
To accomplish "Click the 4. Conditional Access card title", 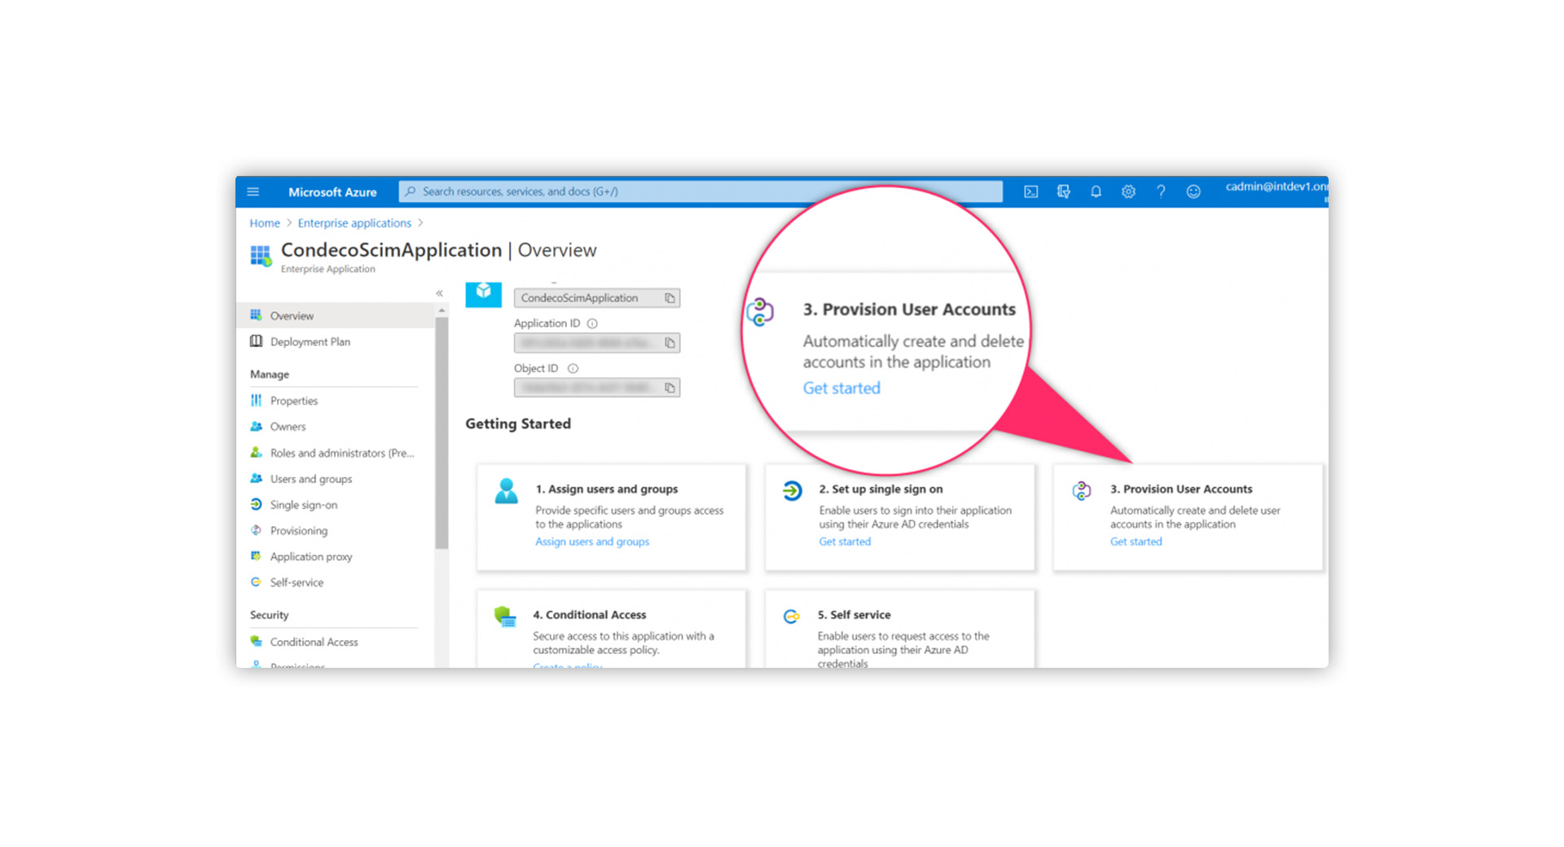I will tap(589, 615).
